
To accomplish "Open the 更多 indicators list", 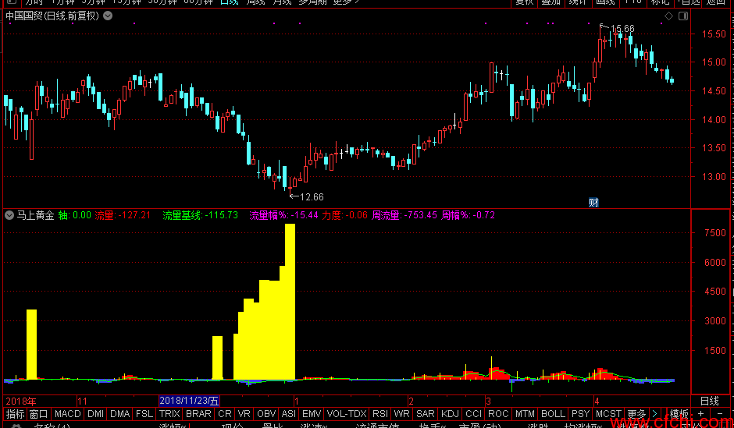I will pos(636,413).
